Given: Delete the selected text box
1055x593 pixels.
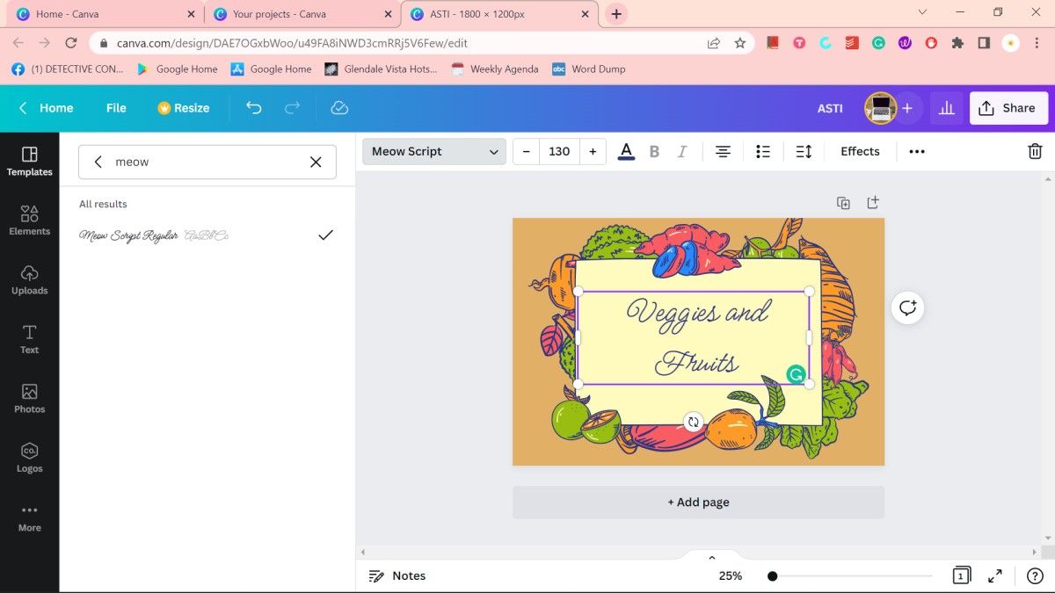Looking at the screenshot, I should pos(1035,150).
